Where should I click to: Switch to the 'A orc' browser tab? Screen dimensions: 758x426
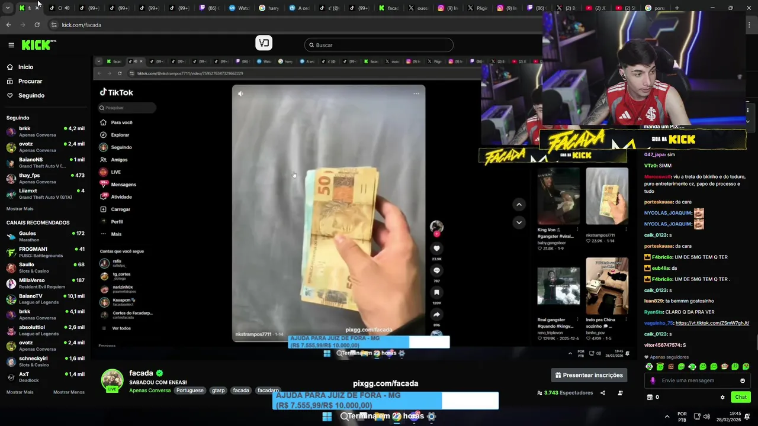pyautogui.click(x=300, y=8)
